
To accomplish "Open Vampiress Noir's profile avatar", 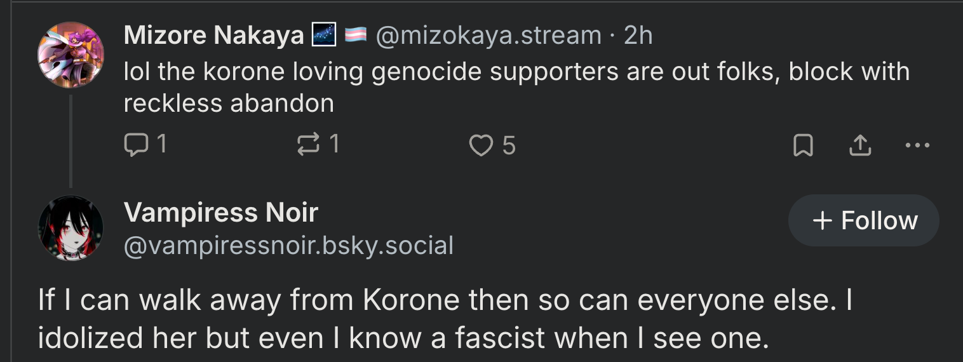I will tap(71, 228).
